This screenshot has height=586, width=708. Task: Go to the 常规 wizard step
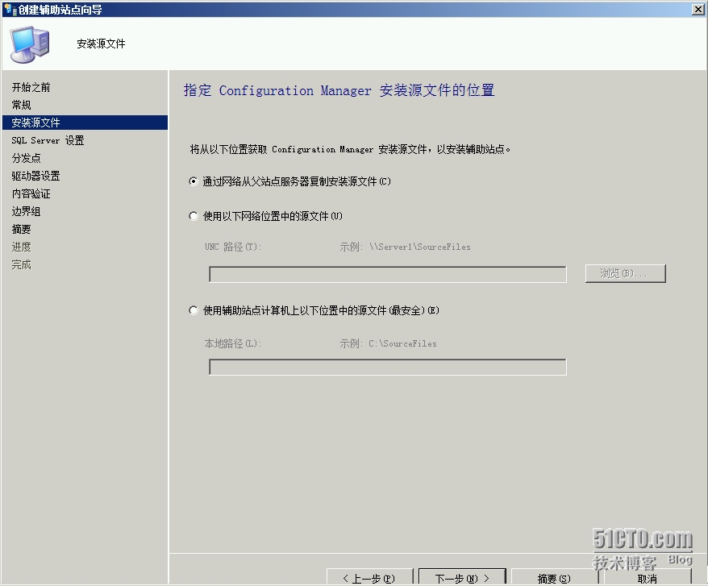[21, 105]
